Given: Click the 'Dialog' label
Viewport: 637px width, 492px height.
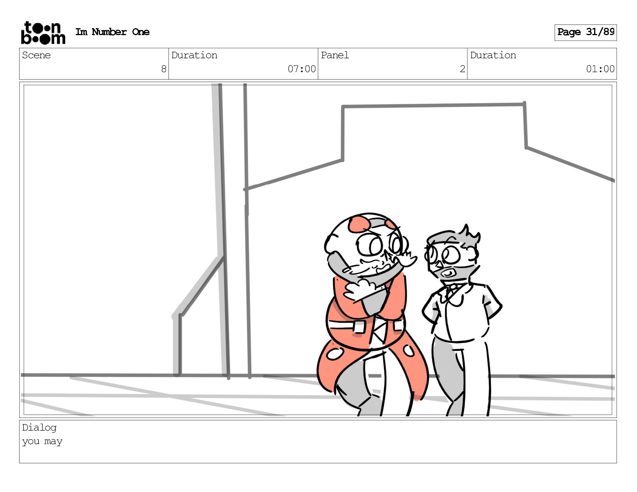Looking at the screenshot, I should coord(39,428).
